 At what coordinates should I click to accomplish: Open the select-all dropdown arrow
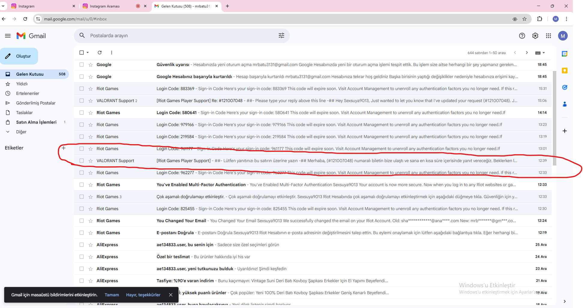tap(88, 53)
